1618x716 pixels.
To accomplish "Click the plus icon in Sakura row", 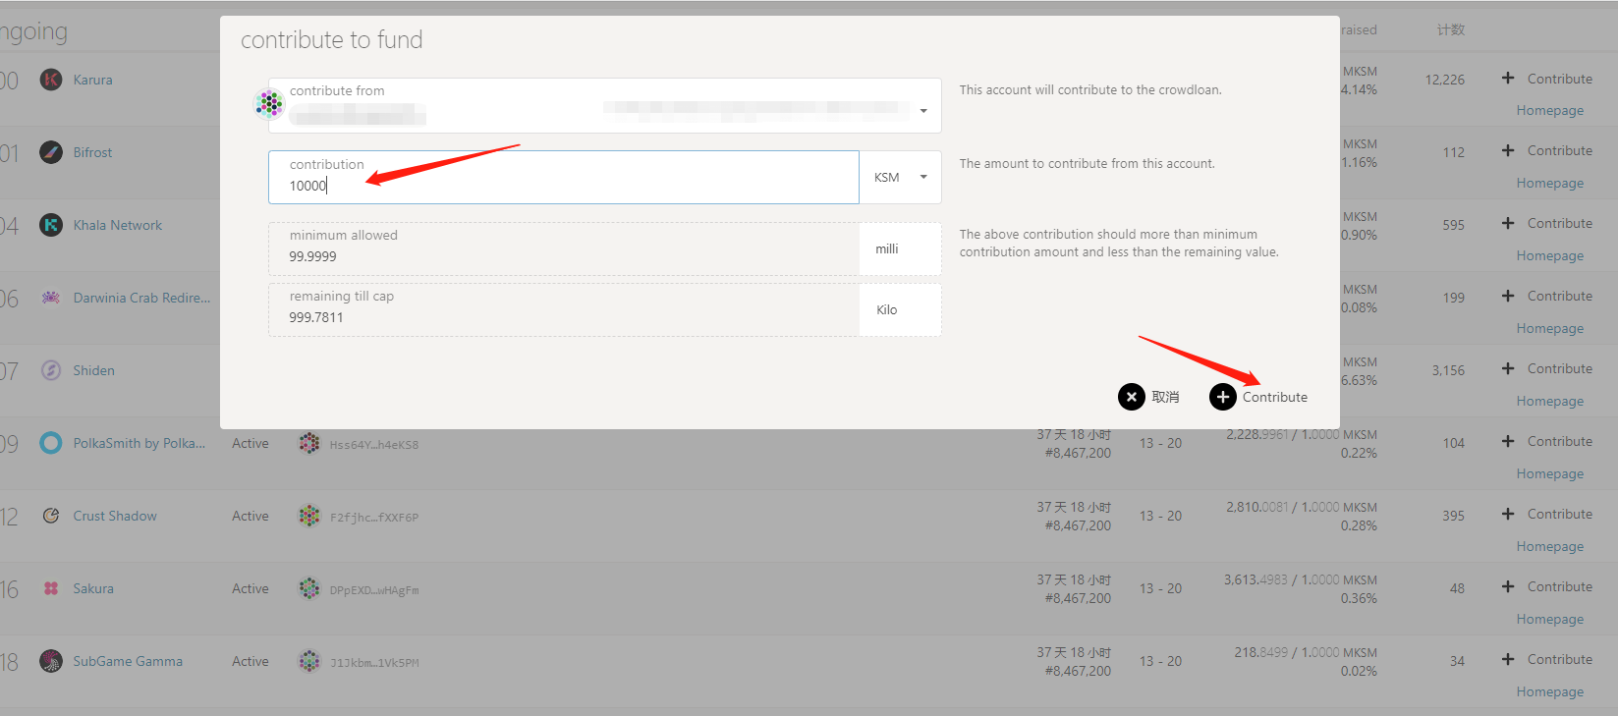I will (1508, 586).
